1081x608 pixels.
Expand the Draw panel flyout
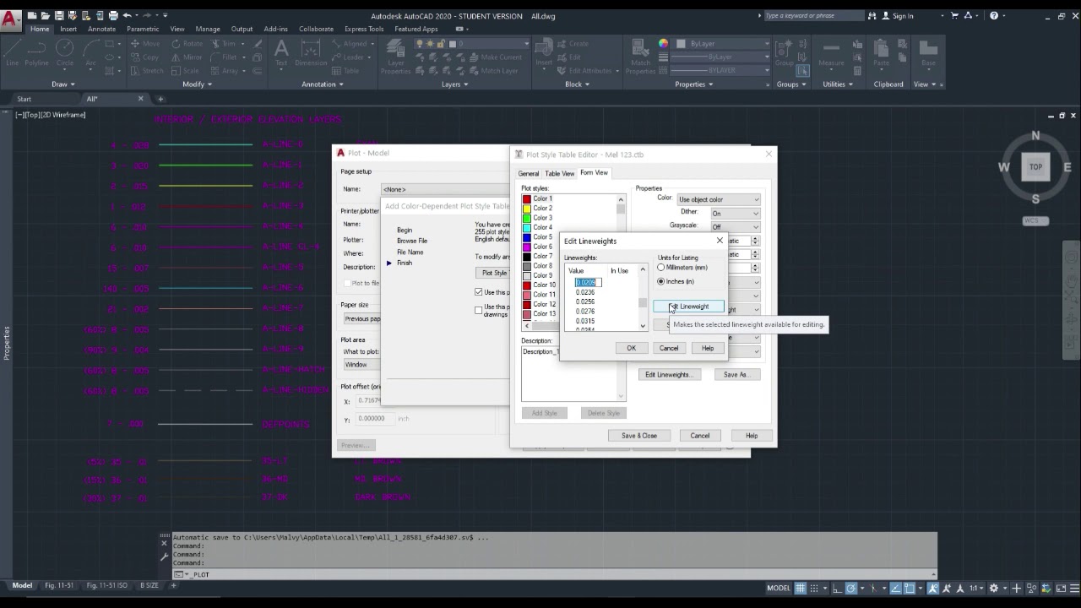click(x=63, y=84)
